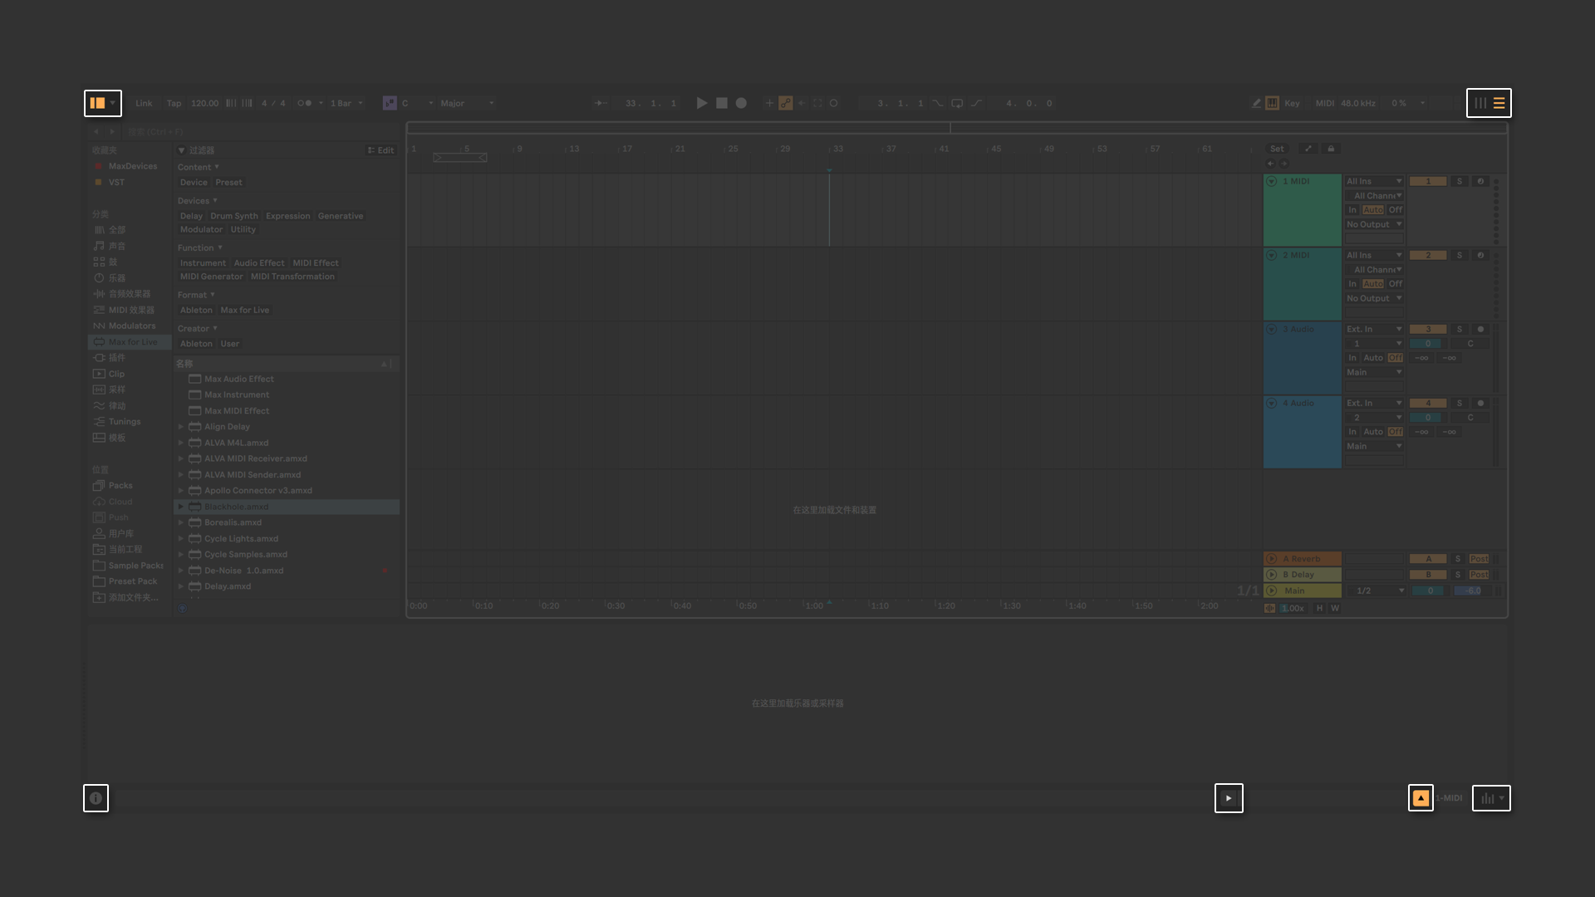Open the All Ins input dropdown

(x=1373, y=181)
